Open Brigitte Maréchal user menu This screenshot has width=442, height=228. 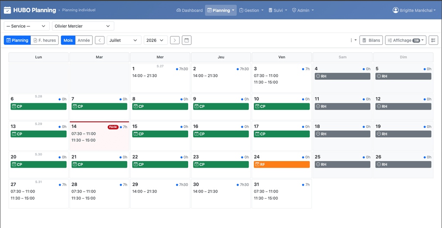[x=415, y=10]
